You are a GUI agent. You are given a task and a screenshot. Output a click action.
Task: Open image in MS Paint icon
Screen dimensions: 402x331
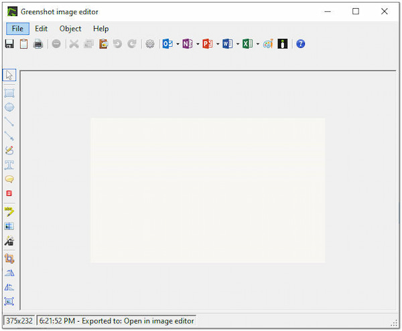click(268, 44)
